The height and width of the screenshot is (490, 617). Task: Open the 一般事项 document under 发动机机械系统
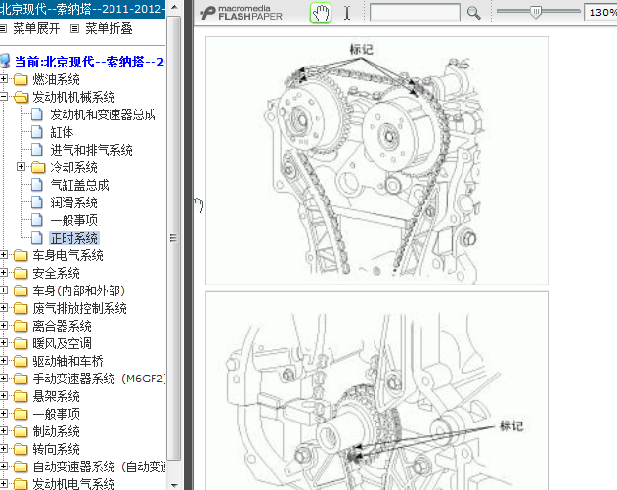pos(73,220)
